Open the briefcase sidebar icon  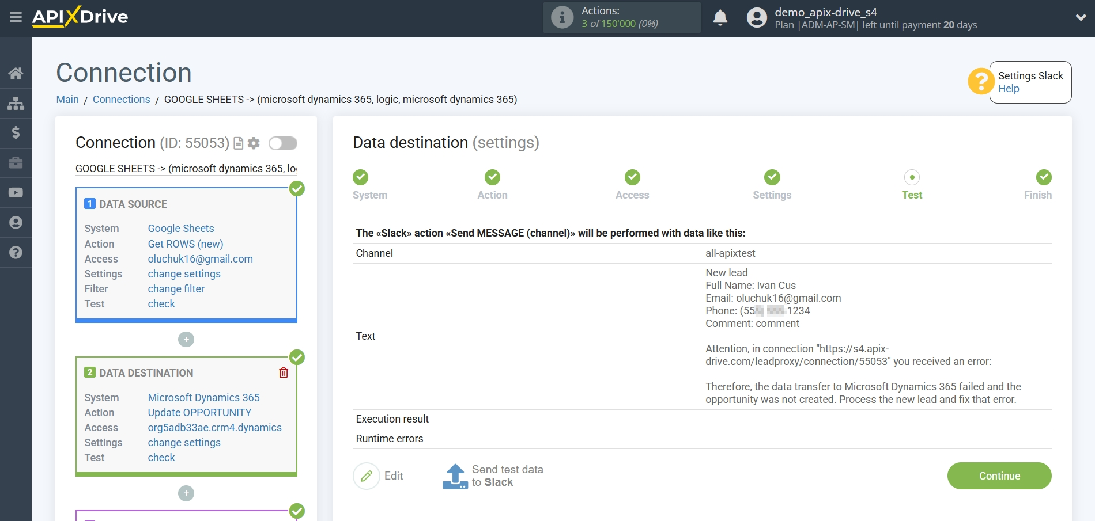[x=16, y=163]
